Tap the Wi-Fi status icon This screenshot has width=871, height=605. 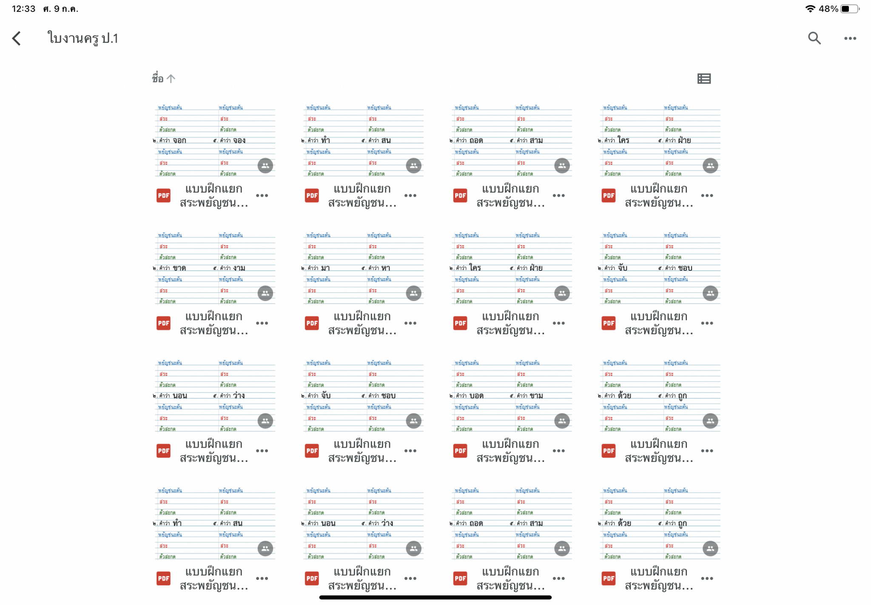(810, 9)
